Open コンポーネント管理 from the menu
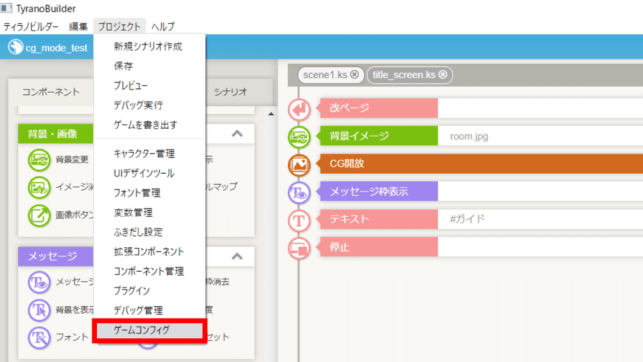643x362 pixels. [x=149, y=271]
